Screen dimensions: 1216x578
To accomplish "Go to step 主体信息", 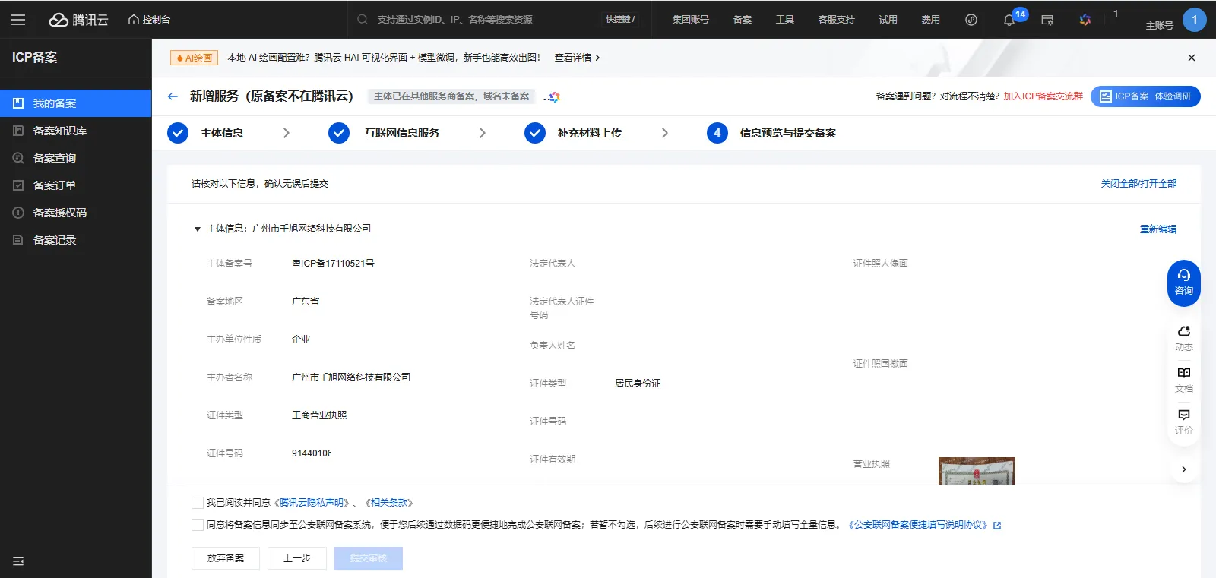I will [x=205, y=133].
